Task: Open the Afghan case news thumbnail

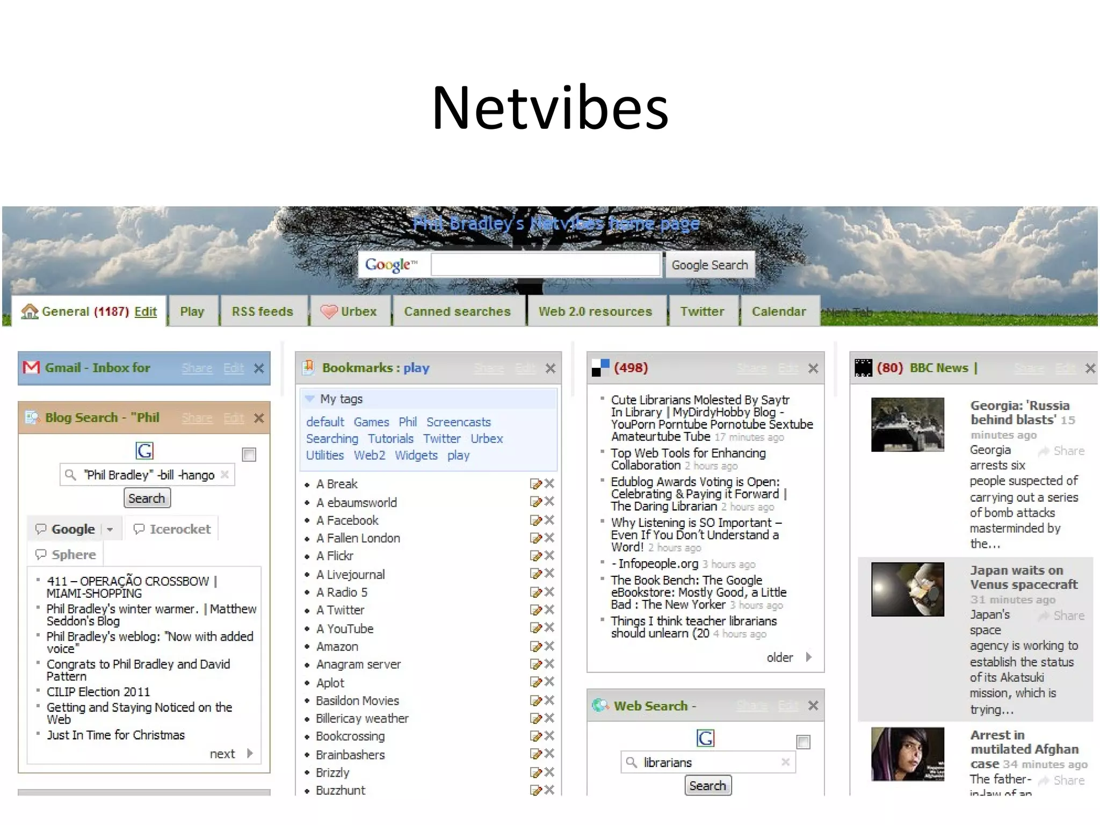Action: click(907, 754)
